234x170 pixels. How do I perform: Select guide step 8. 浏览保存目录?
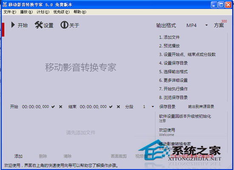pos(174,98)
